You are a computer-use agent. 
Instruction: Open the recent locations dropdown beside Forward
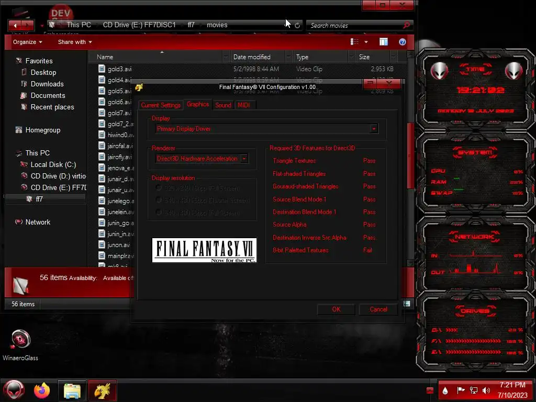coord(42,25)
